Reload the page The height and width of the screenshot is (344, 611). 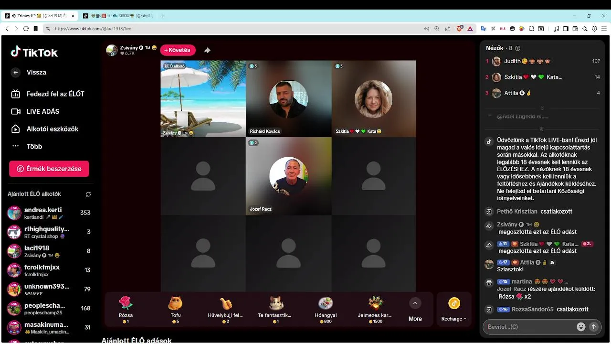(x=26, y=29)
